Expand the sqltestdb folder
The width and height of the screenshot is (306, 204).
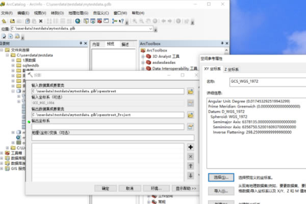tap(13, 65)
